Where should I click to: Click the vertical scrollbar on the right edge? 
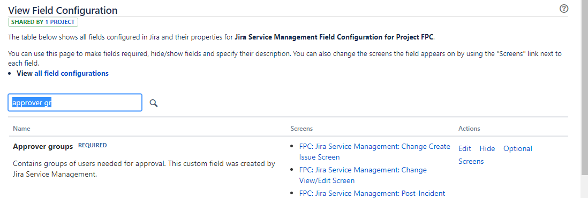click(x=584, y=88)
